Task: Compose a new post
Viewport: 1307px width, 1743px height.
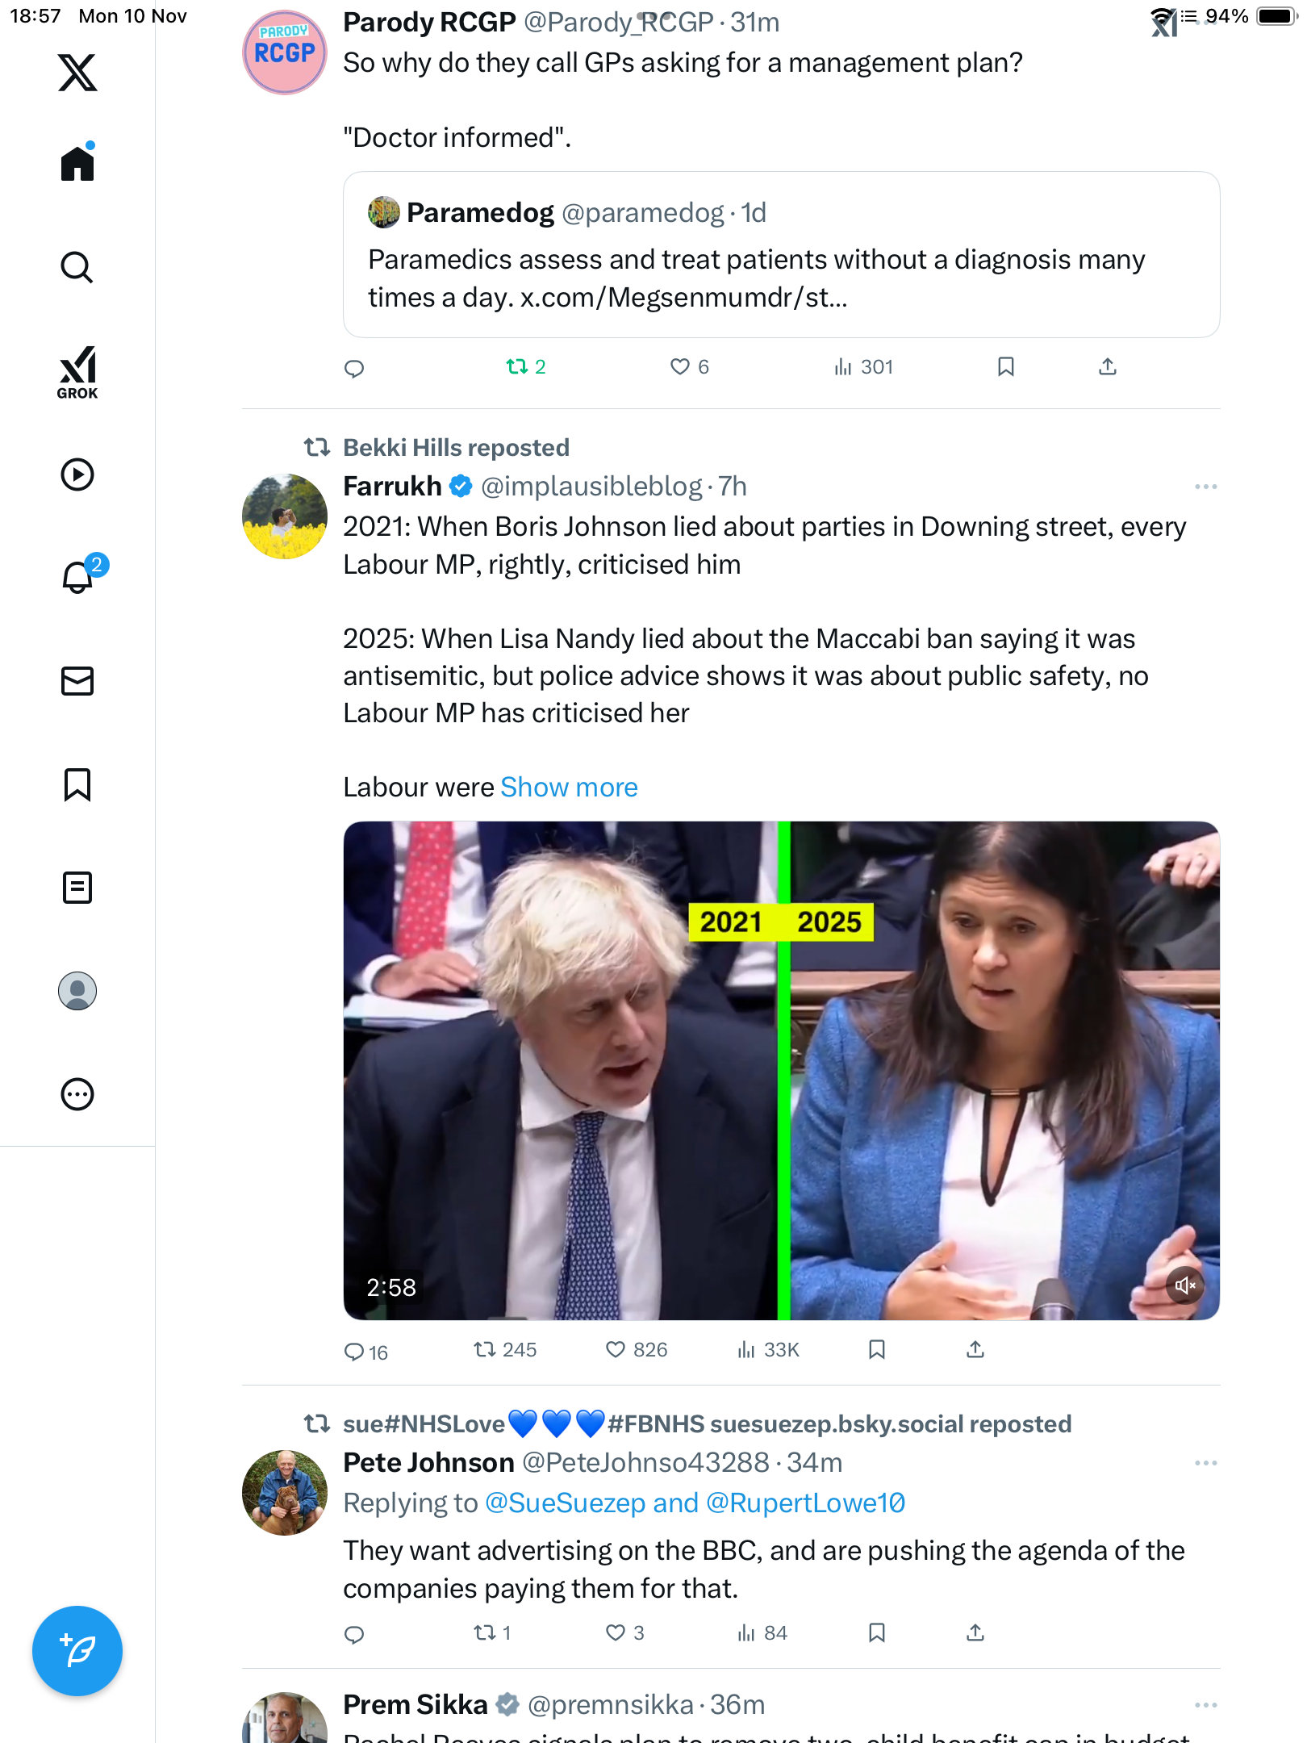Action: [x=77, y=1650]
